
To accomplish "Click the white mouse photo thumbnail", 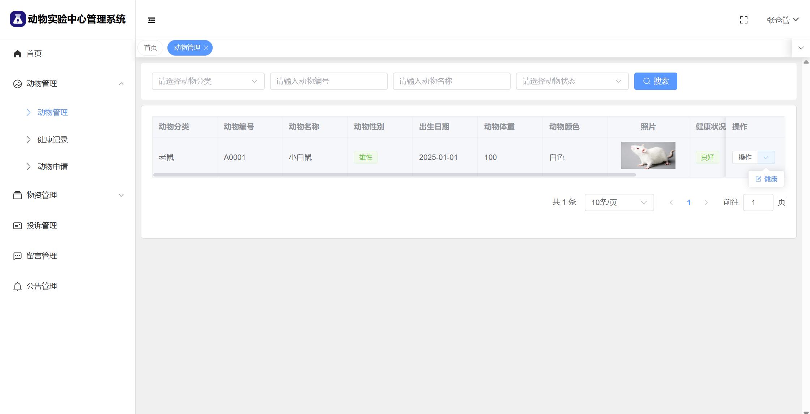I will 648,156.
